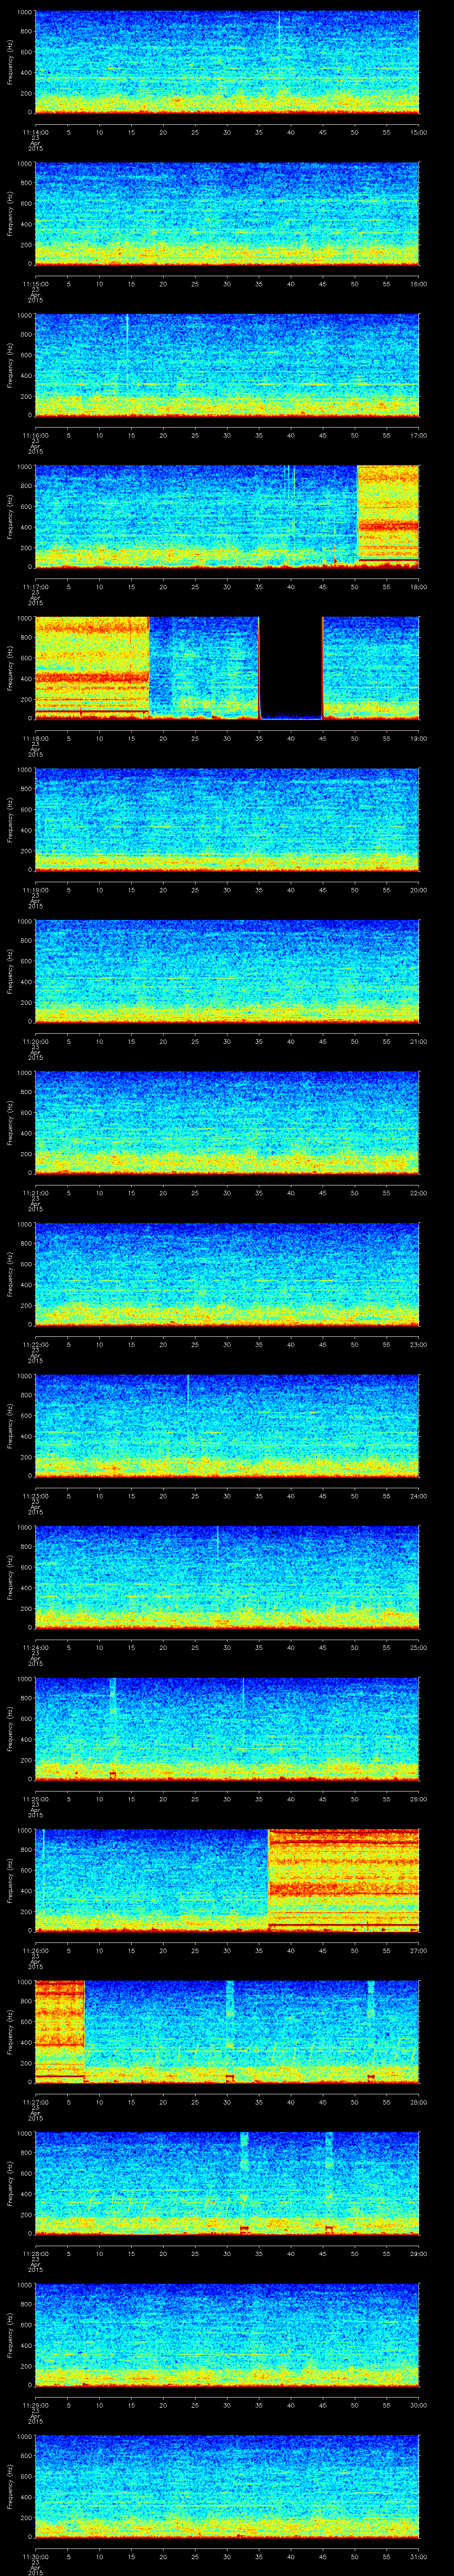
Task: Click the 11:21:00 time axis label
Action: (35, 1193)
